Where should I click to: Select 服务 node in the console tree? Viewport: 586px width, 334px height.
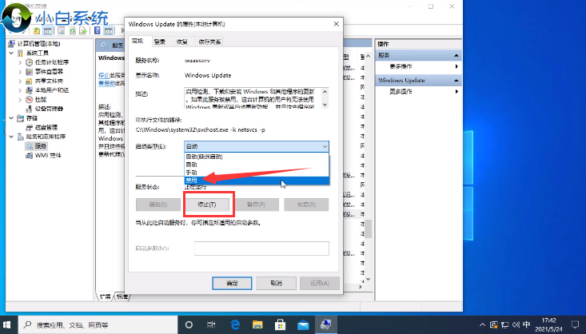click(40, 146)
